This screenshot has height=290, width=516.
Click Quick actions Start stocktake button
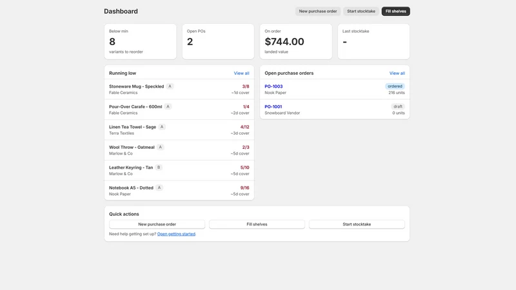coord(357,224)
